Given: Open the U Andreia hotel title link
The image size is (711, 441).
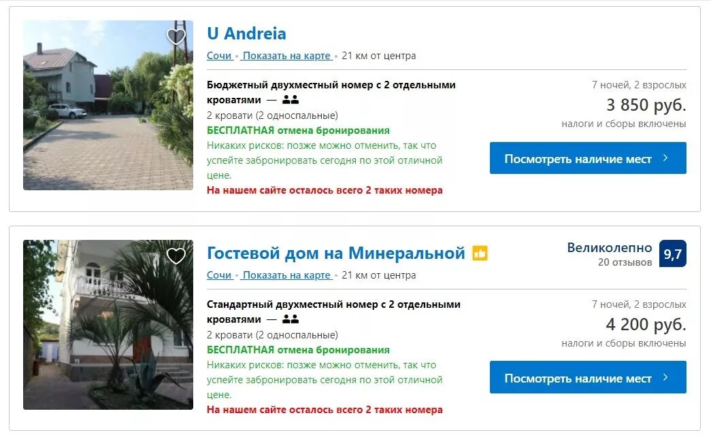Looking at the screenshot, I should coord(246,33).
